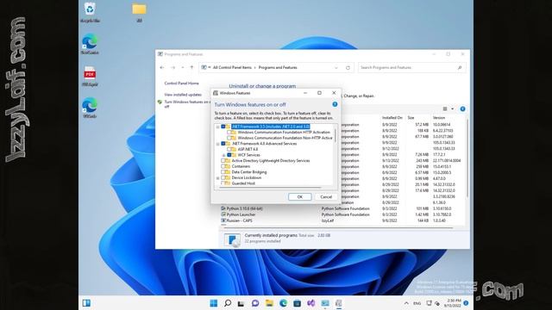The width and height of the screenshot is (552, 310).
Task: Open Visual Studio from taskbar
Action: coord(310,303)
